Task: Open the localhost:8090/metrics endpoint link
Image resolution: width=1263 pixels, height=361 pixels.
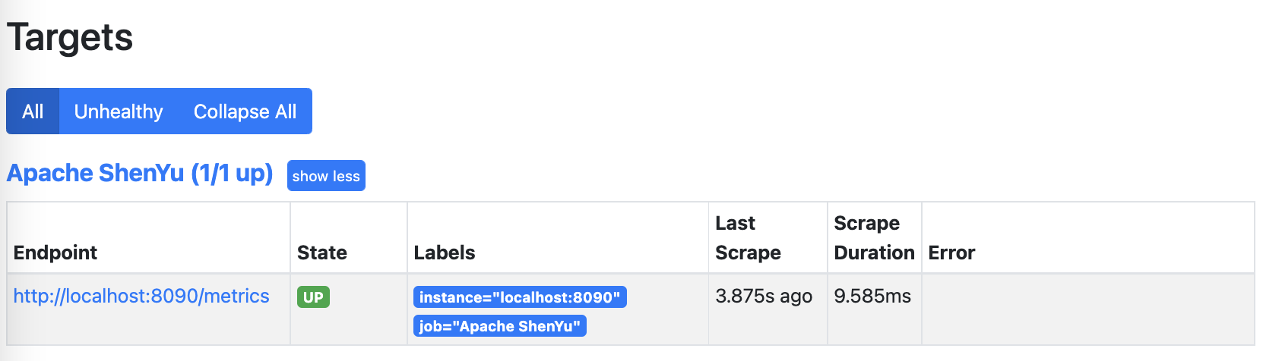Action: pos(141,297)
